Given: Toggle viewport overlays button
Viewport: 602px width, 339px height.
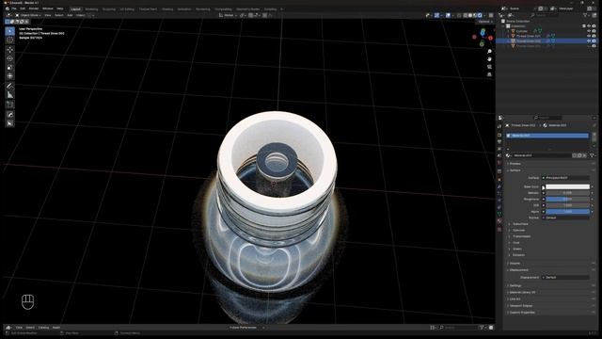Looking at the screenshot, I should [x=448, y=15].
